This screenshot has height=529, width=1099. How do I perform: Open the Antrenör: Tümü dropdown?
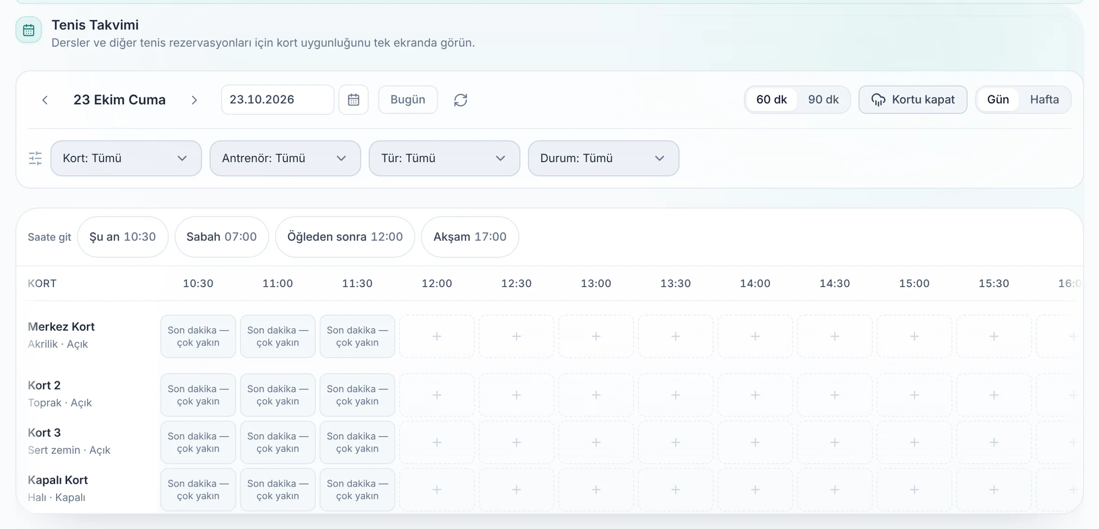pyautogui.click(x=285, y=158)
